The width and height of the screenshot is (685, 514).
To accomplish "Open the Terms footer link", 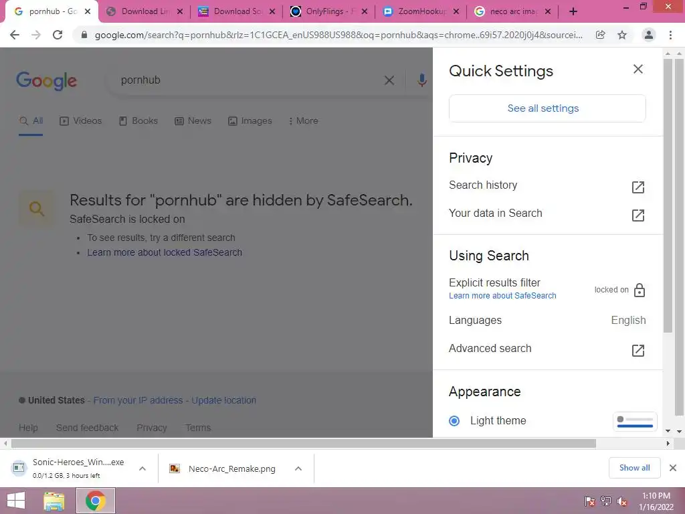I will [x=198, y=428].
